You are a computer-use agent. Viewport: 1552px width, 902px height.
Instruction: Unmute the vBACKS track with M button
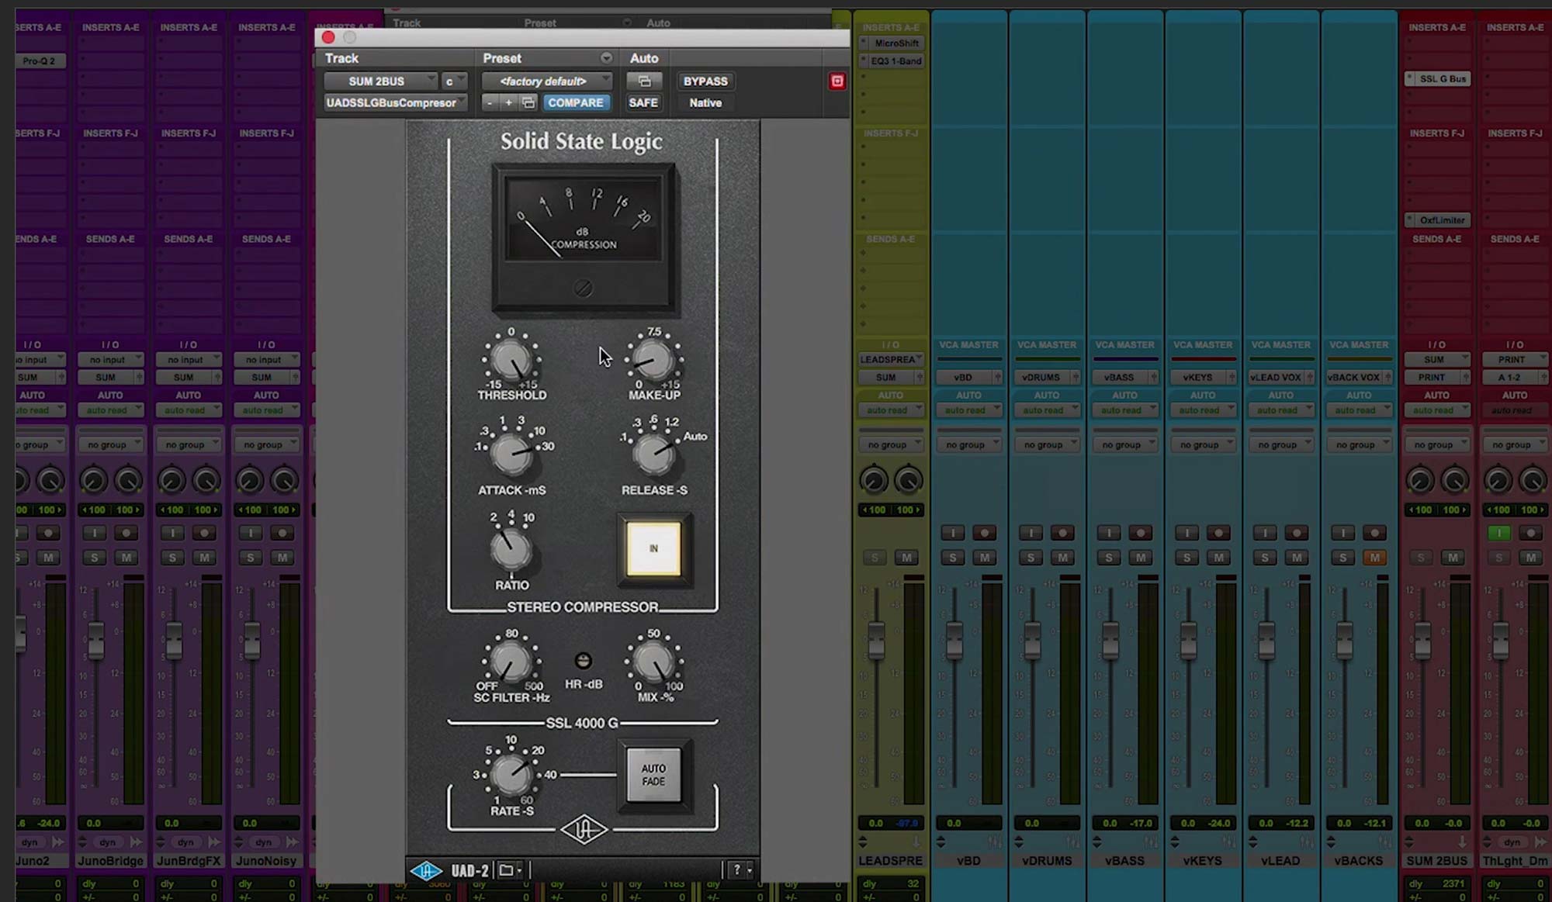point(1374,558)
